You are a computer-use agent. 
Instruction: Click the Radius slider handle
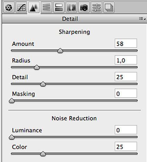click(37, 67)
